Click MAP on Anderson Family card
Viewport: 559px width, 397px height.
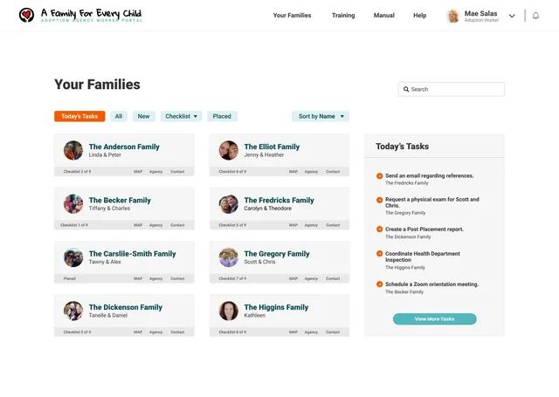[x=138, y=172]
